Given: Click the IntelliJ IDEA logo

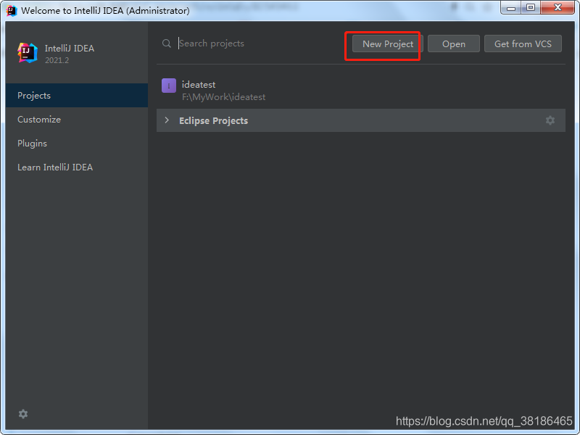Looking at the screenshot, I should (x=28, y=53).
